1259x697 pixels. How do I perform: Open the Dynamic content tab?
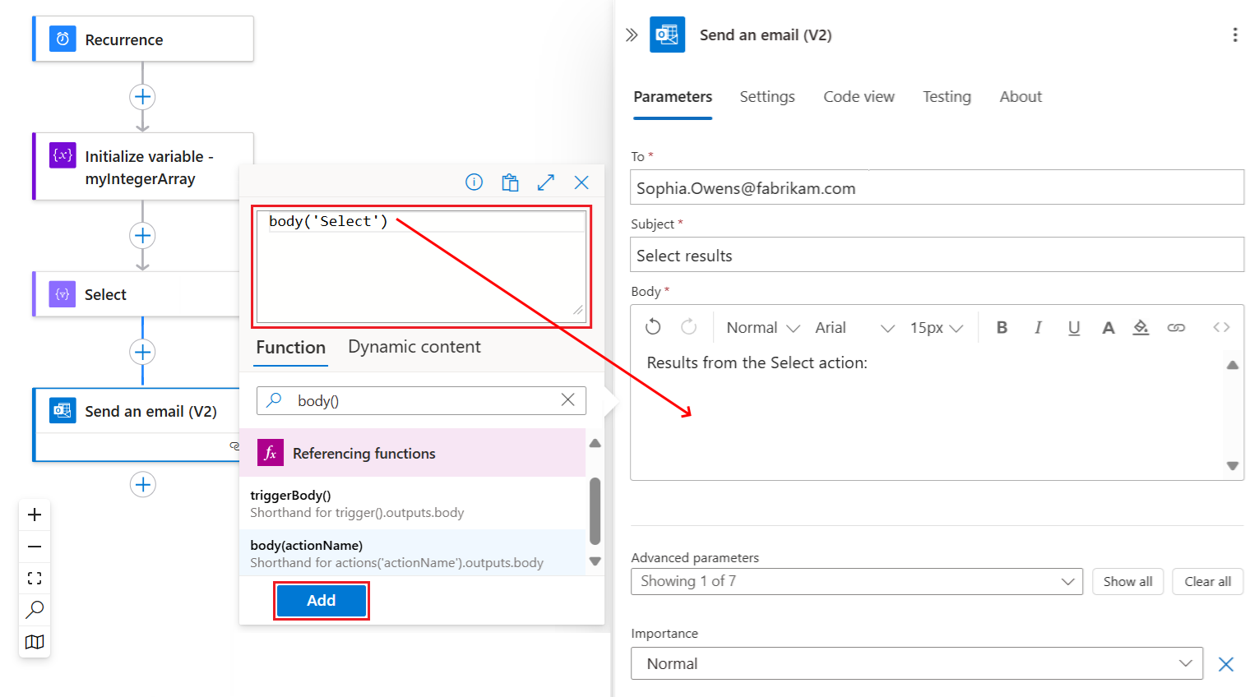[414, 347]
